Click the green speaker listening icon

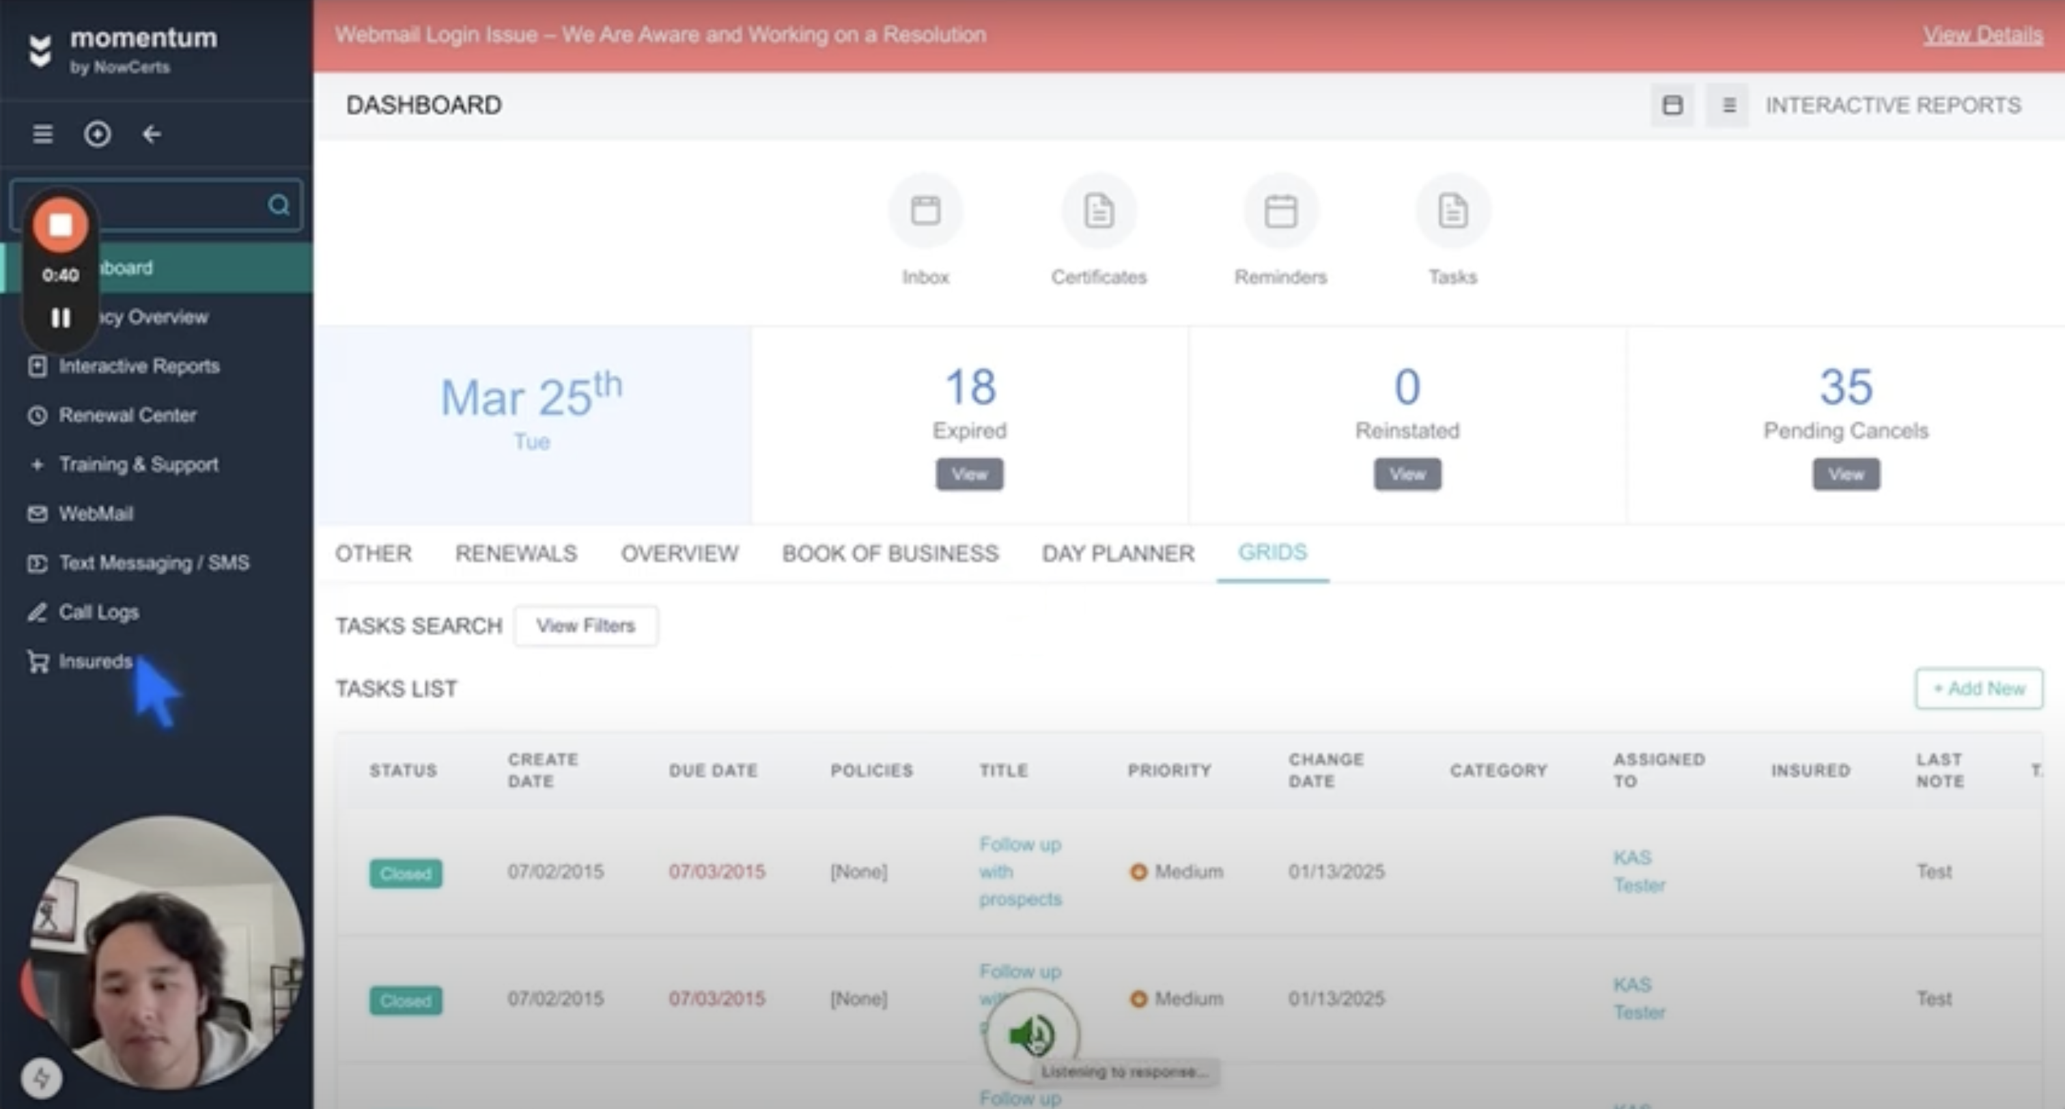(1032, 1036)
